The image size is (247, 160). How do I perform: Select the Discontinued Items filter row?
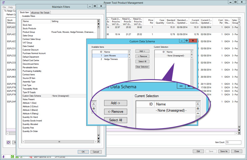click(x=54, y=64)
